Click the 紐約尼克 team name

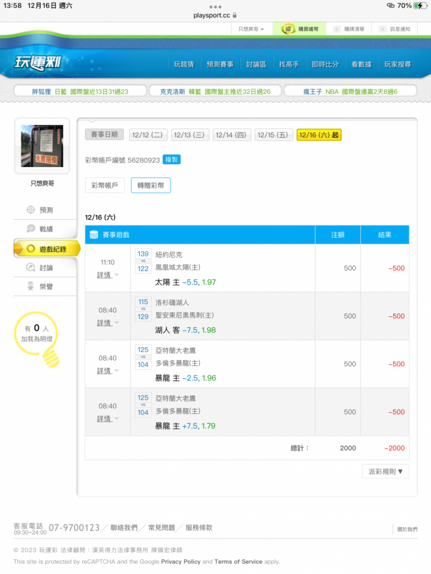[168, 255]
